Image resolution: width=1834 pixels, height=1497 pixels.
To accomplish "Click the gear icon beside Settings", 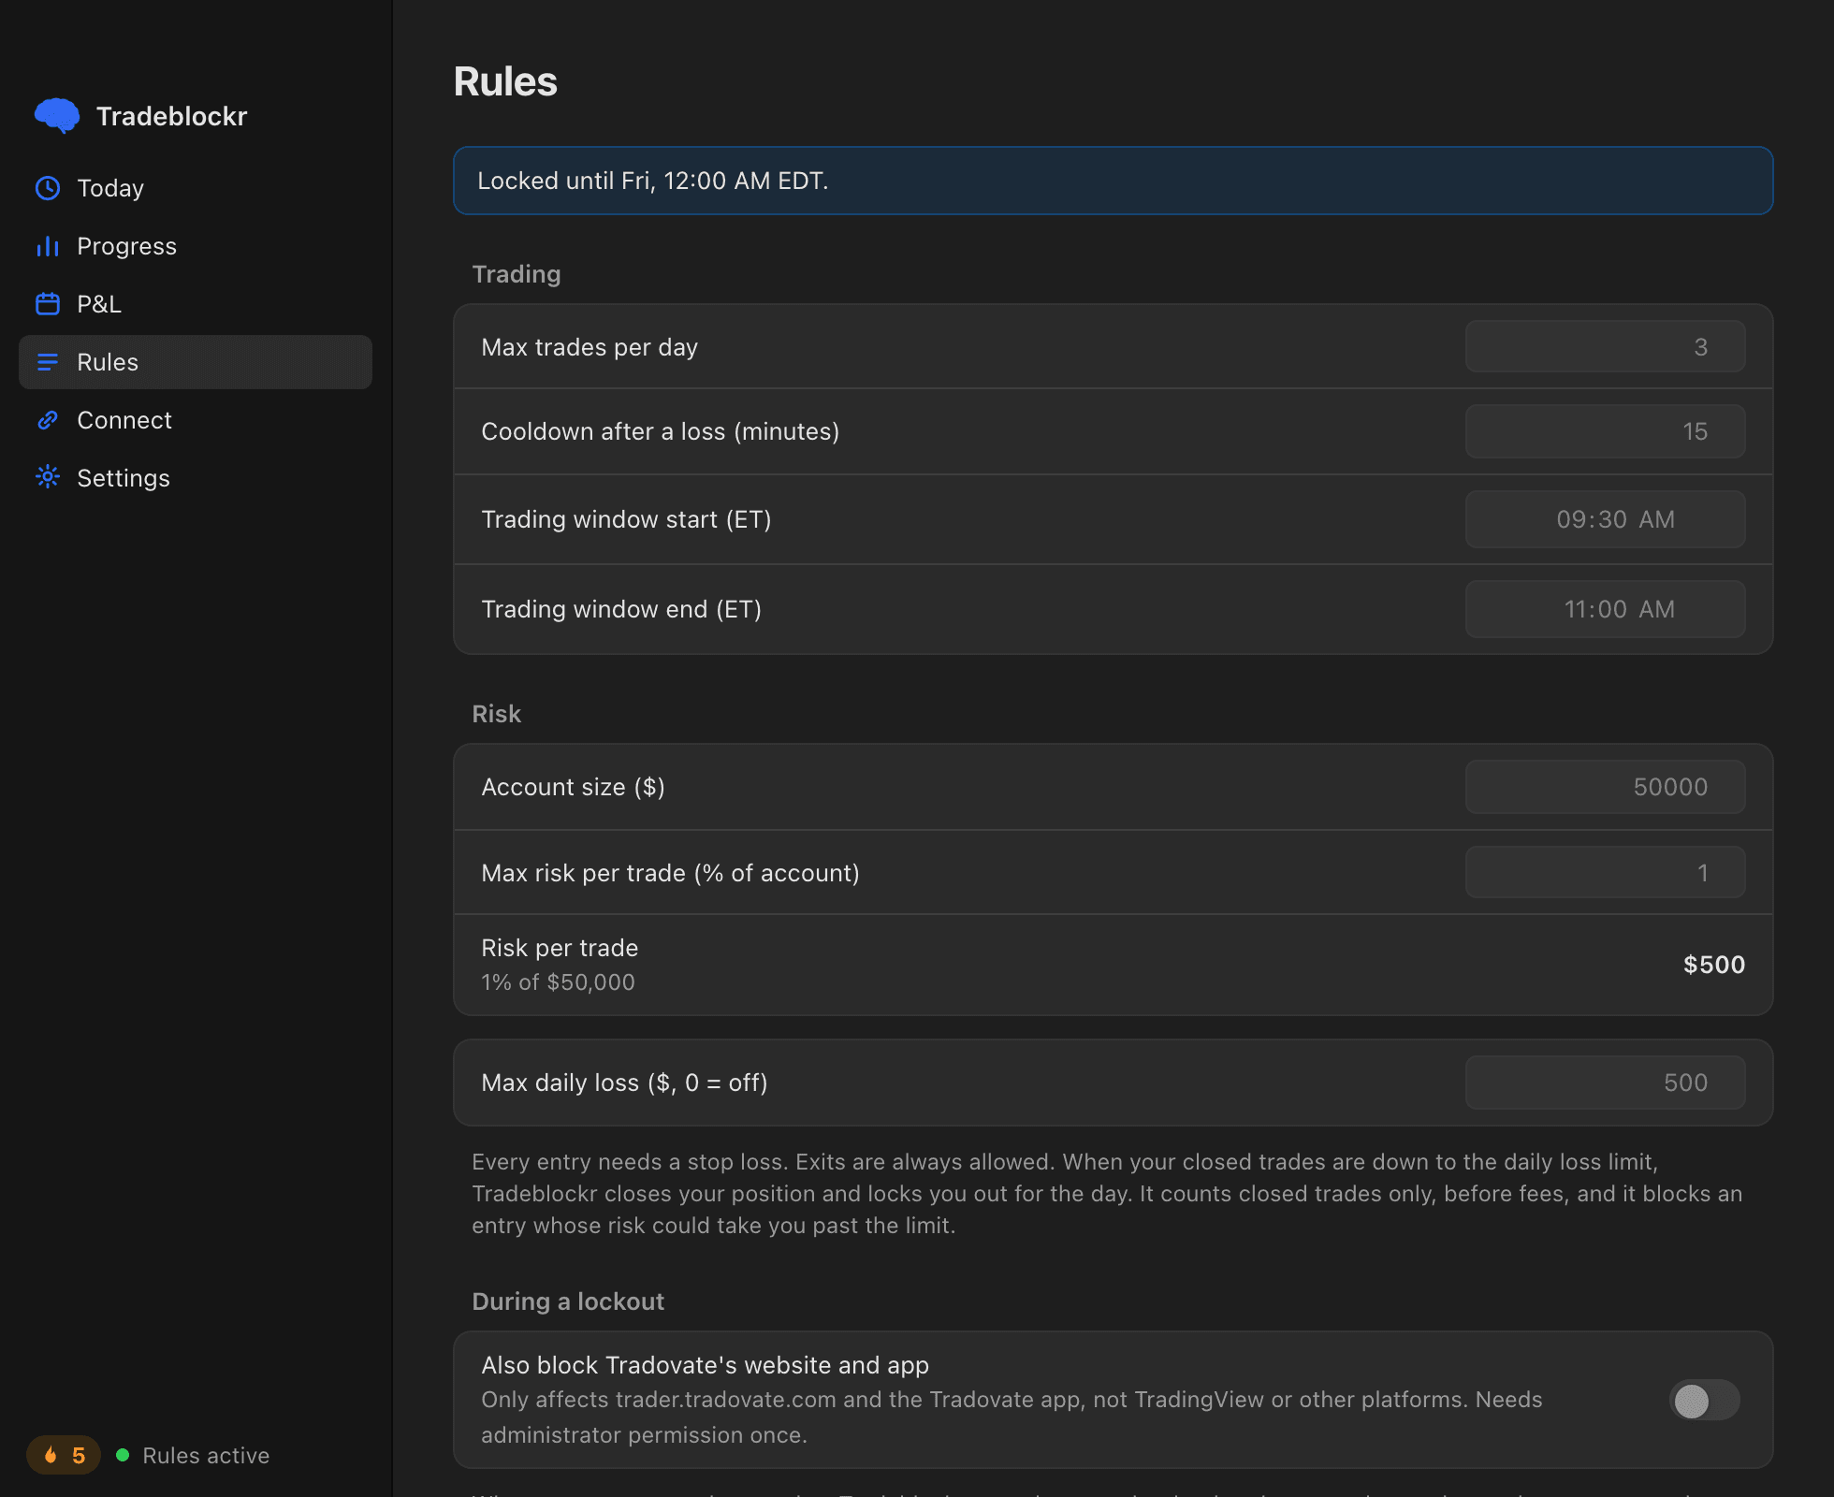I will pyautogui.click(x=48, y=477).
